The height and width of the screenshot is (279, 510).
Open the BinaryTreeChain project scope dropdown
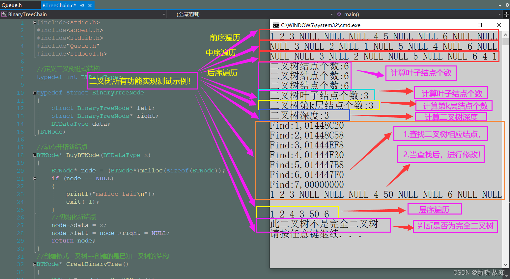(164, 14)
